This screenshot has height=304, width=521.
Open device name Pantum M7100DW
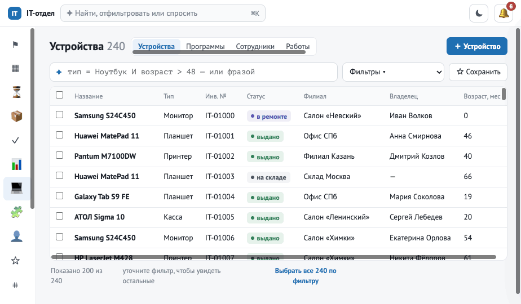coord(105,157)
